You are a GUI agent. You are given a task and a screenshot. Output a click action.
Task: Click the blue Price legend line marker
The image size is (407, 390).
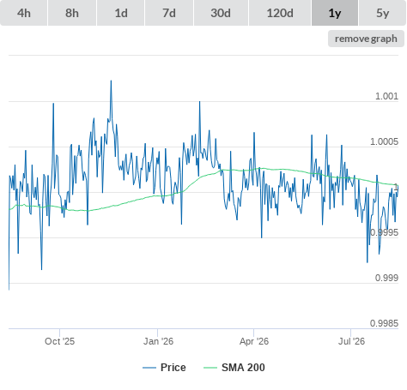pyautogui.click(x=149, y=368)
